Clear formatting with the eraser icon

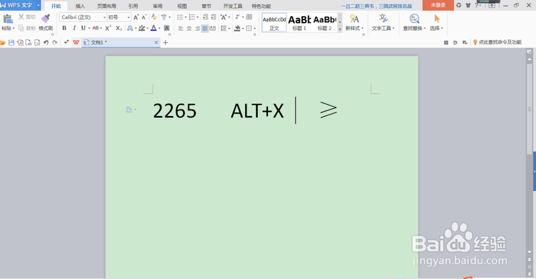point(154,17)
